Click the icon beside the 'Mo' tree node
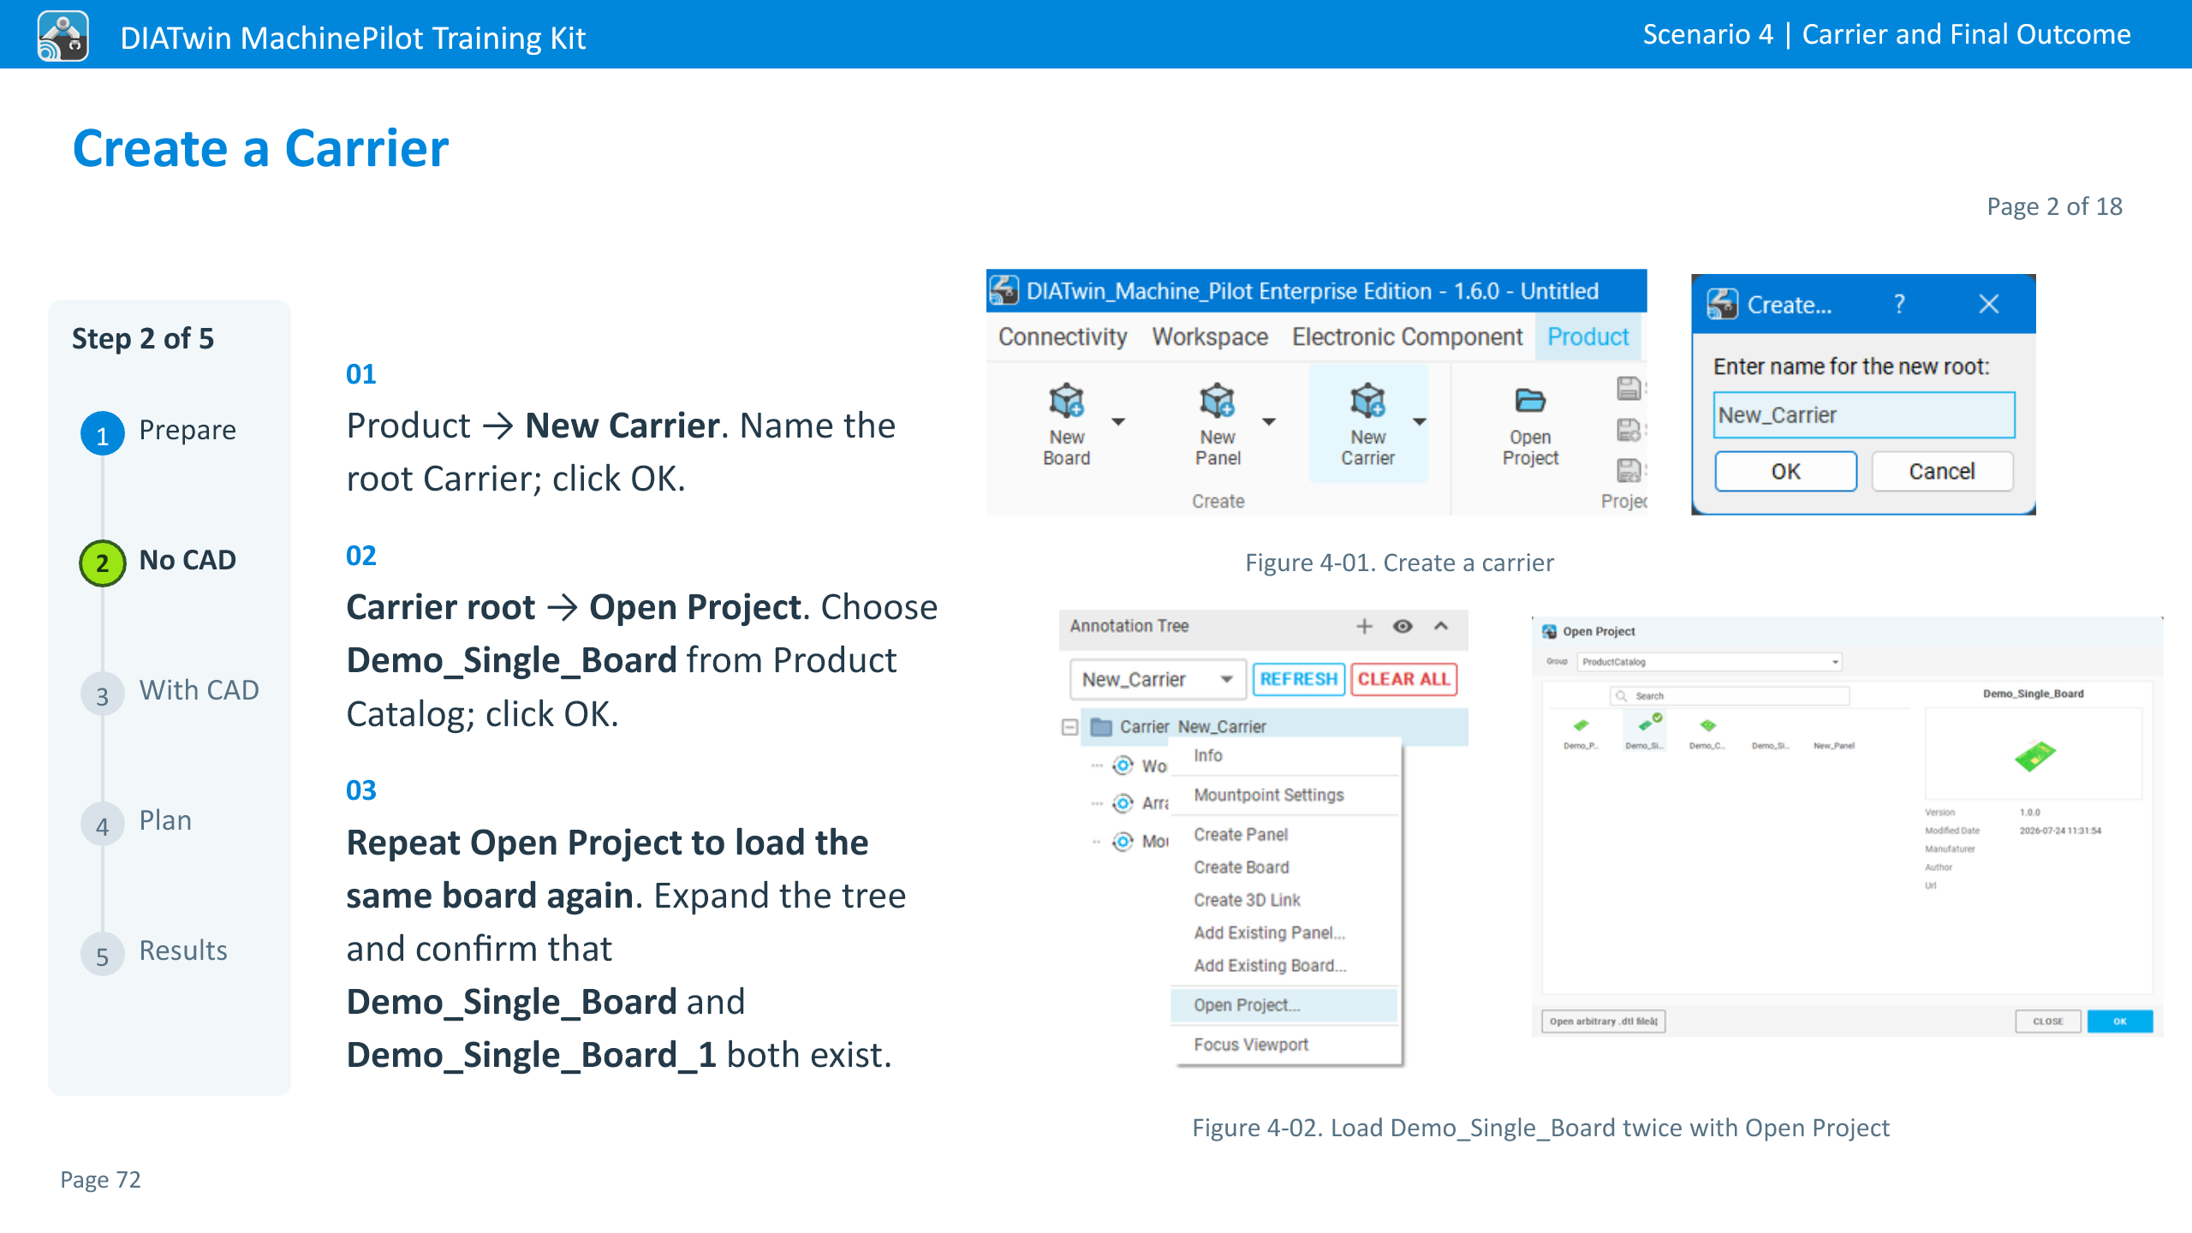The image size is (2192, 1233). 1123,842
